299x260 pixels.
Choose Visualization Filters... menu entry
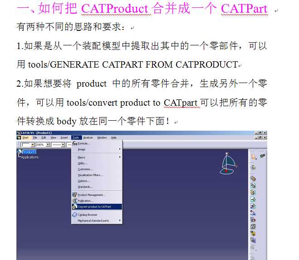point(97,175)
